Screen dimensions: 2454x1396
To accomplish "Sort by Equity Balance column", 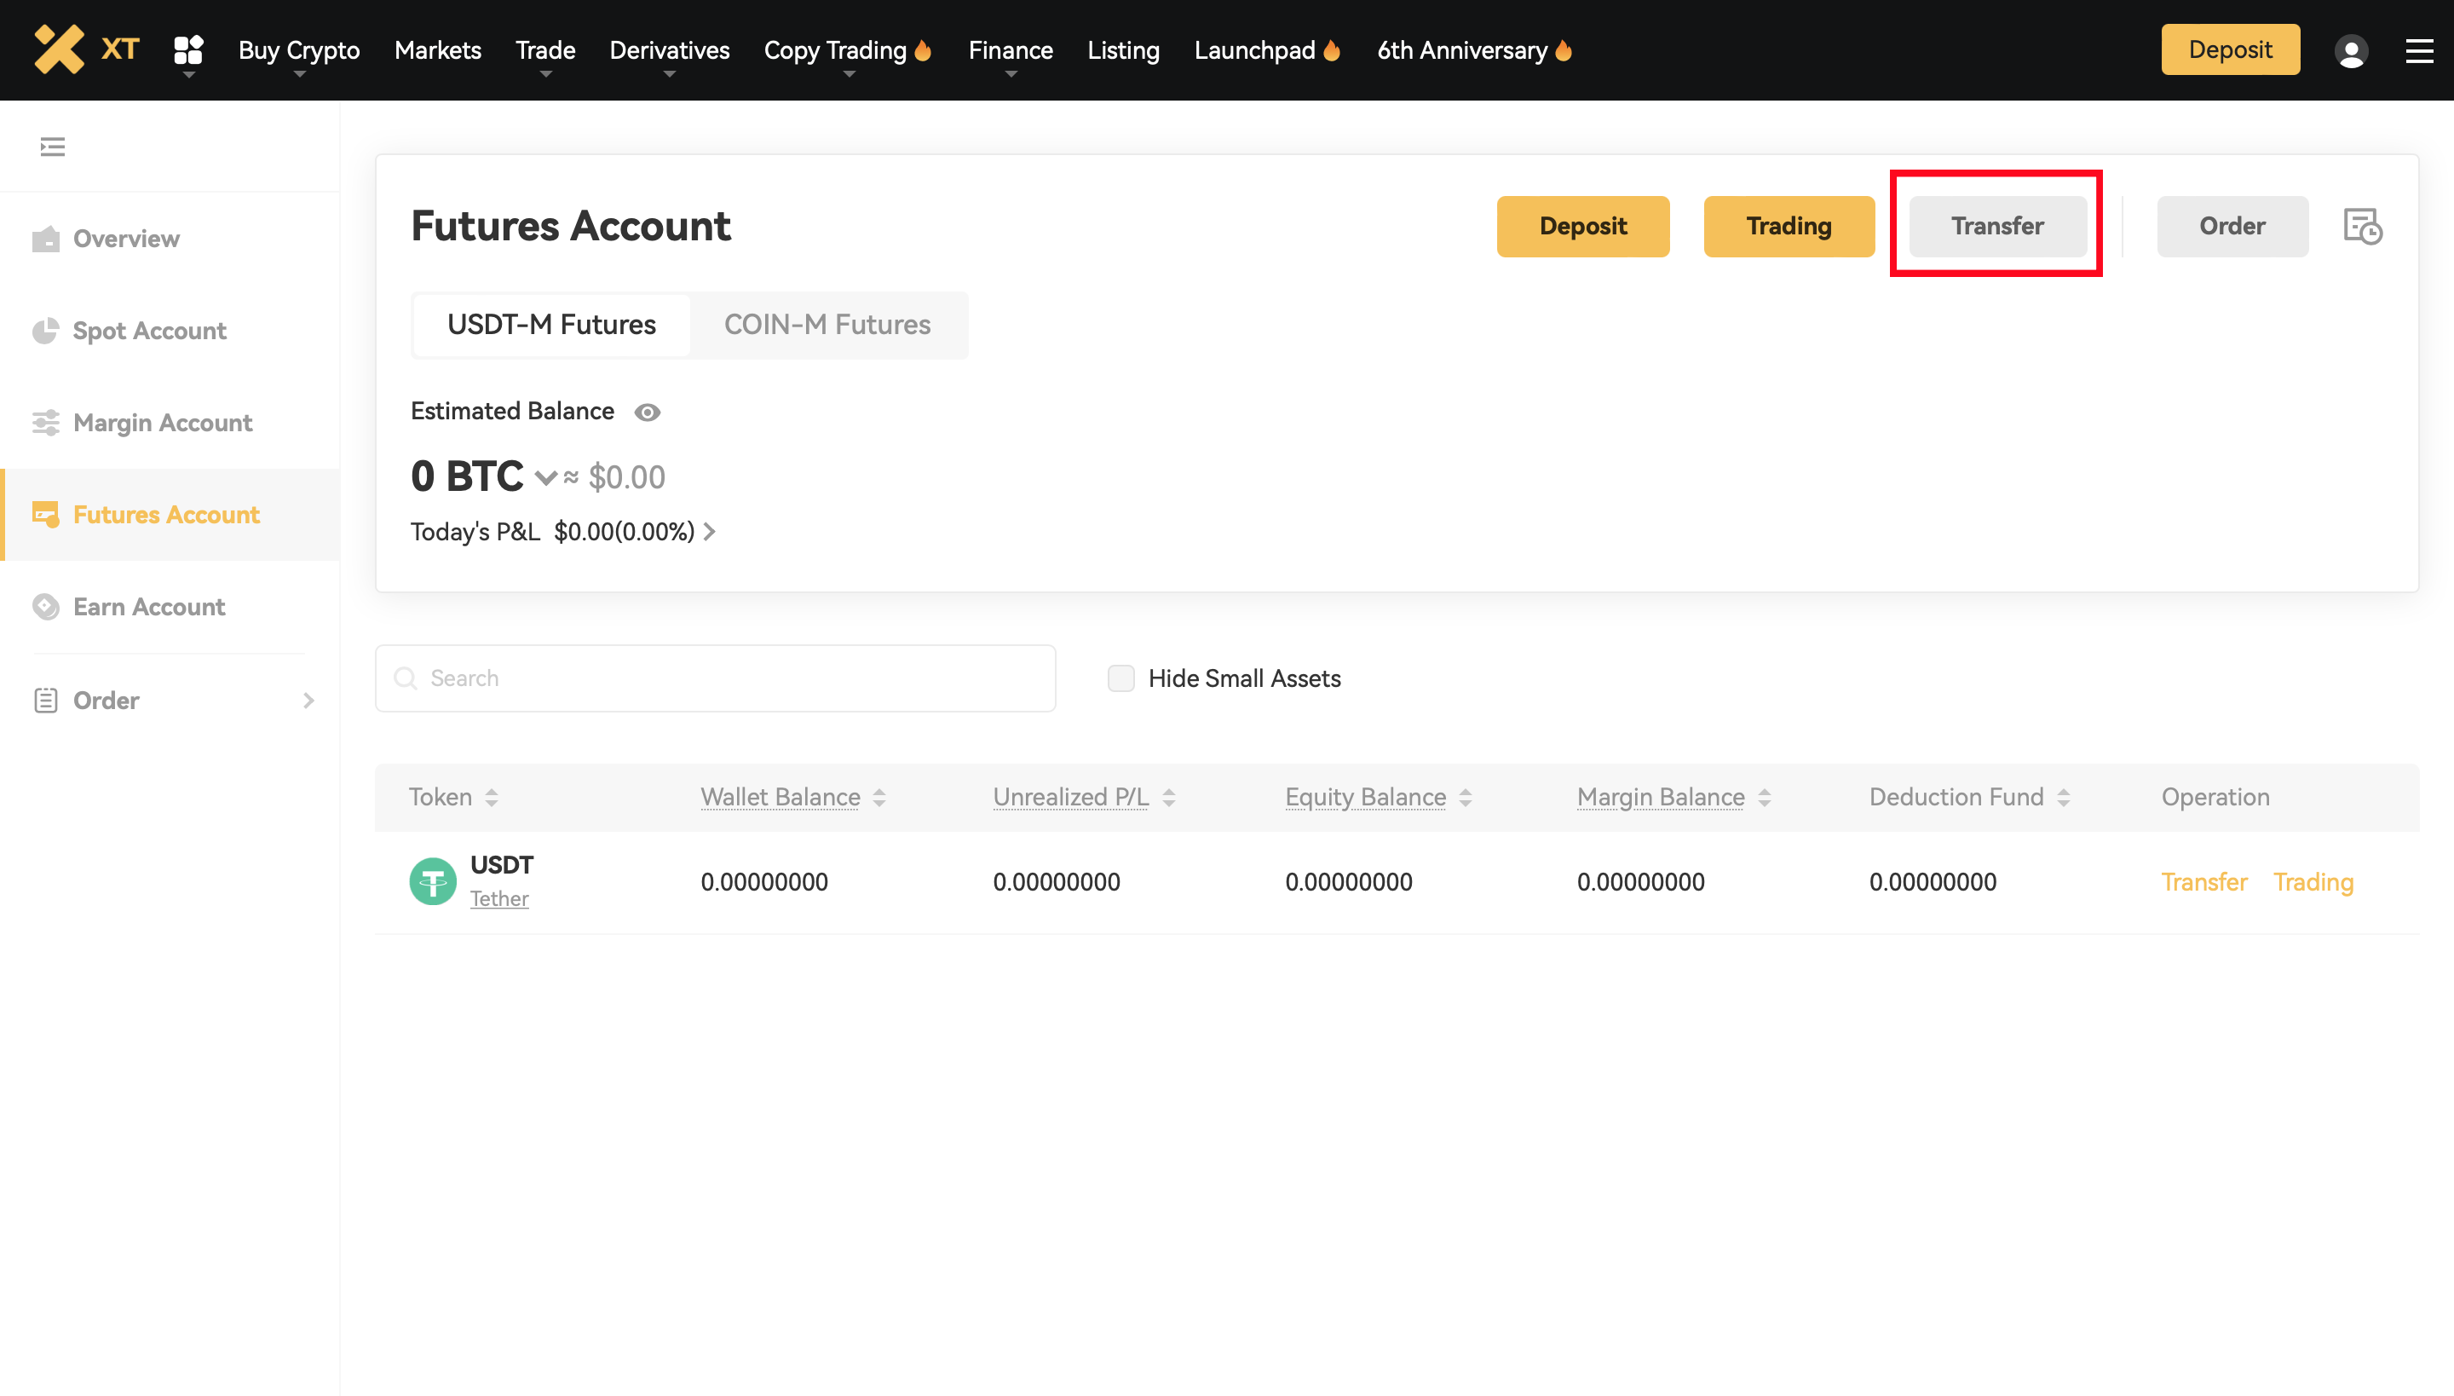I will (x=1465, y=797).
